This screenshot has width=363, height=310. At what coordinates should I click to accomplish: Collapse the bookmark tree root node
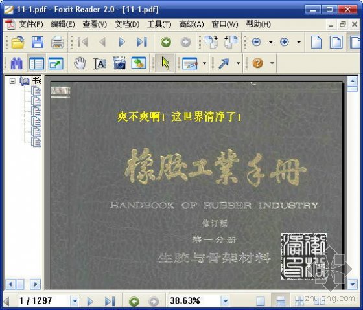point(12,81)
